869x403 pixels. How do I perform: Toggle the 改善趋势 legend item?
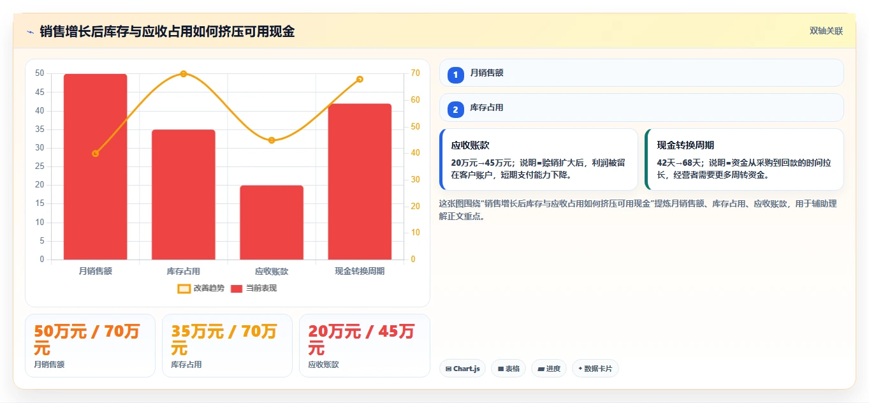point(201,288)
